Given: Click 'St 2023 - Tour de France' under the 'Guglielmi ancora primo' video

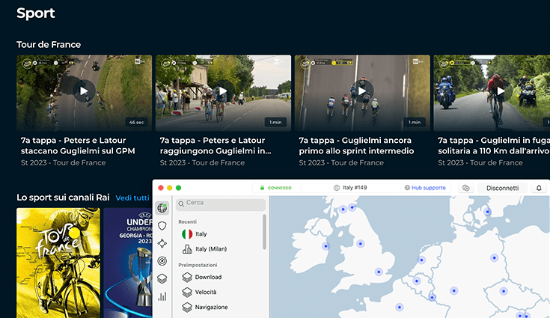Looking at the screenshot, I should 341,162.
